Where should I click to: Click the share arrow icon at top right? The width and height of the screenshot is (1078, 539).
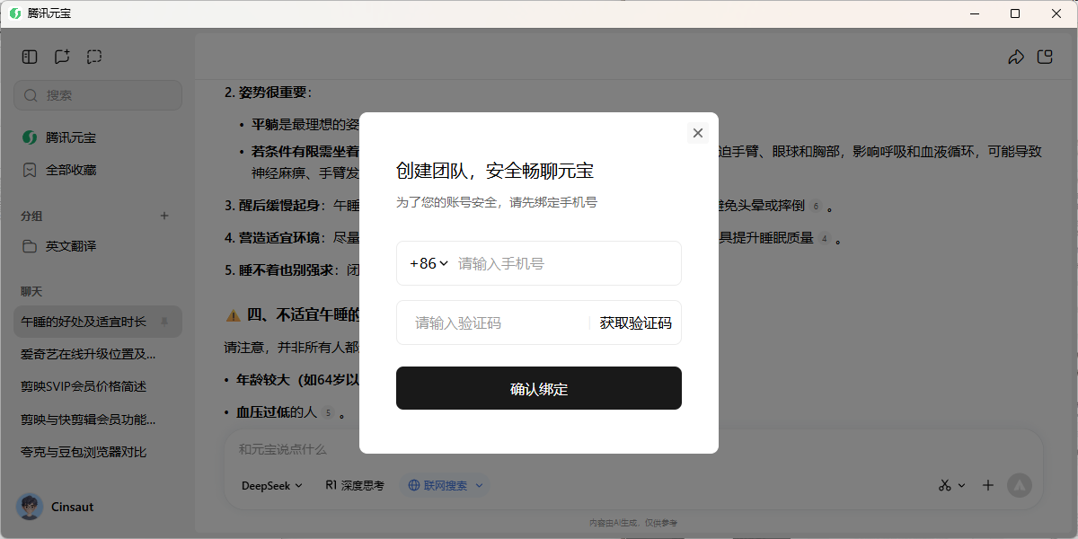[1016, 57]
